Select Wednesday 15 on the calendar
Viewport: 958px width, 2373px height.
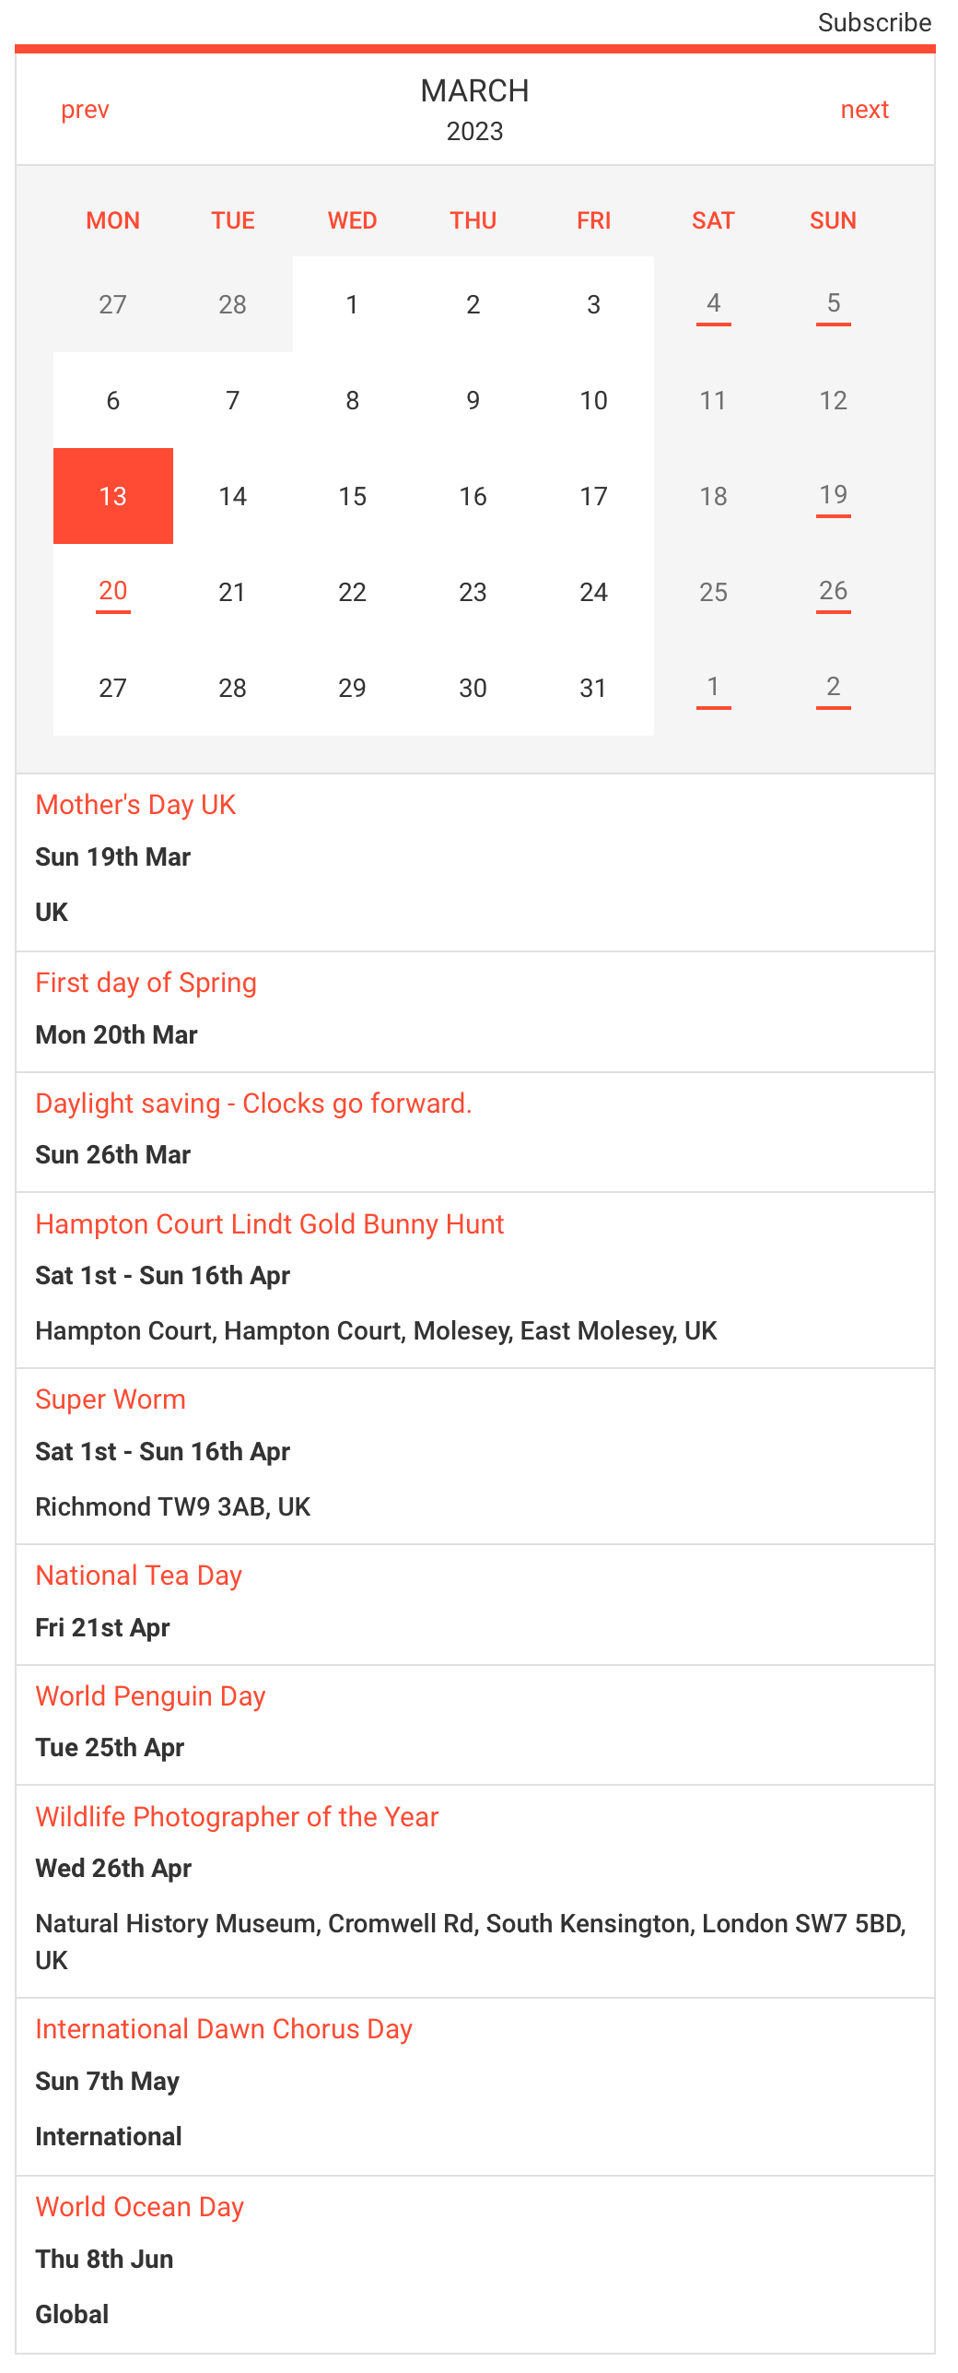point(353,496)
